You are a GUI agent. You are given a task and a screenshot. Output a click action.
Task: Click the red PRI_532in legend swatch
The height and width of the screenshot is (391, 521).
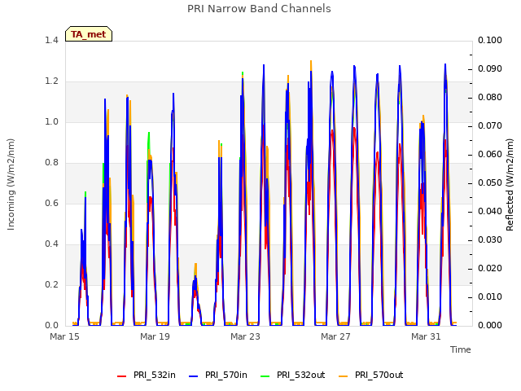(x=122, y=376)
